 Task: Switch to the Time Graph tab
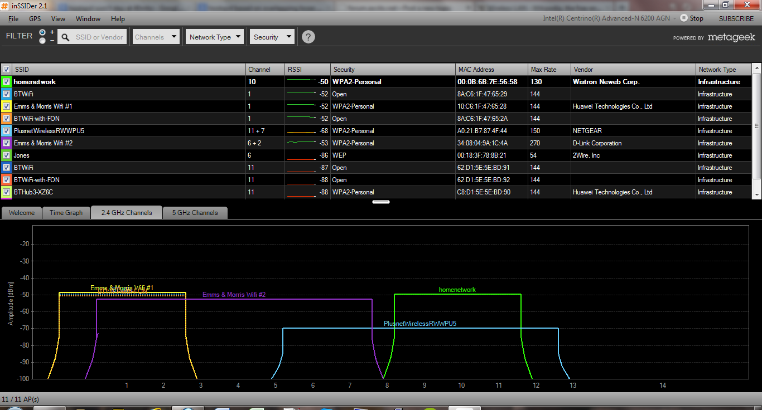coord(66,213)
